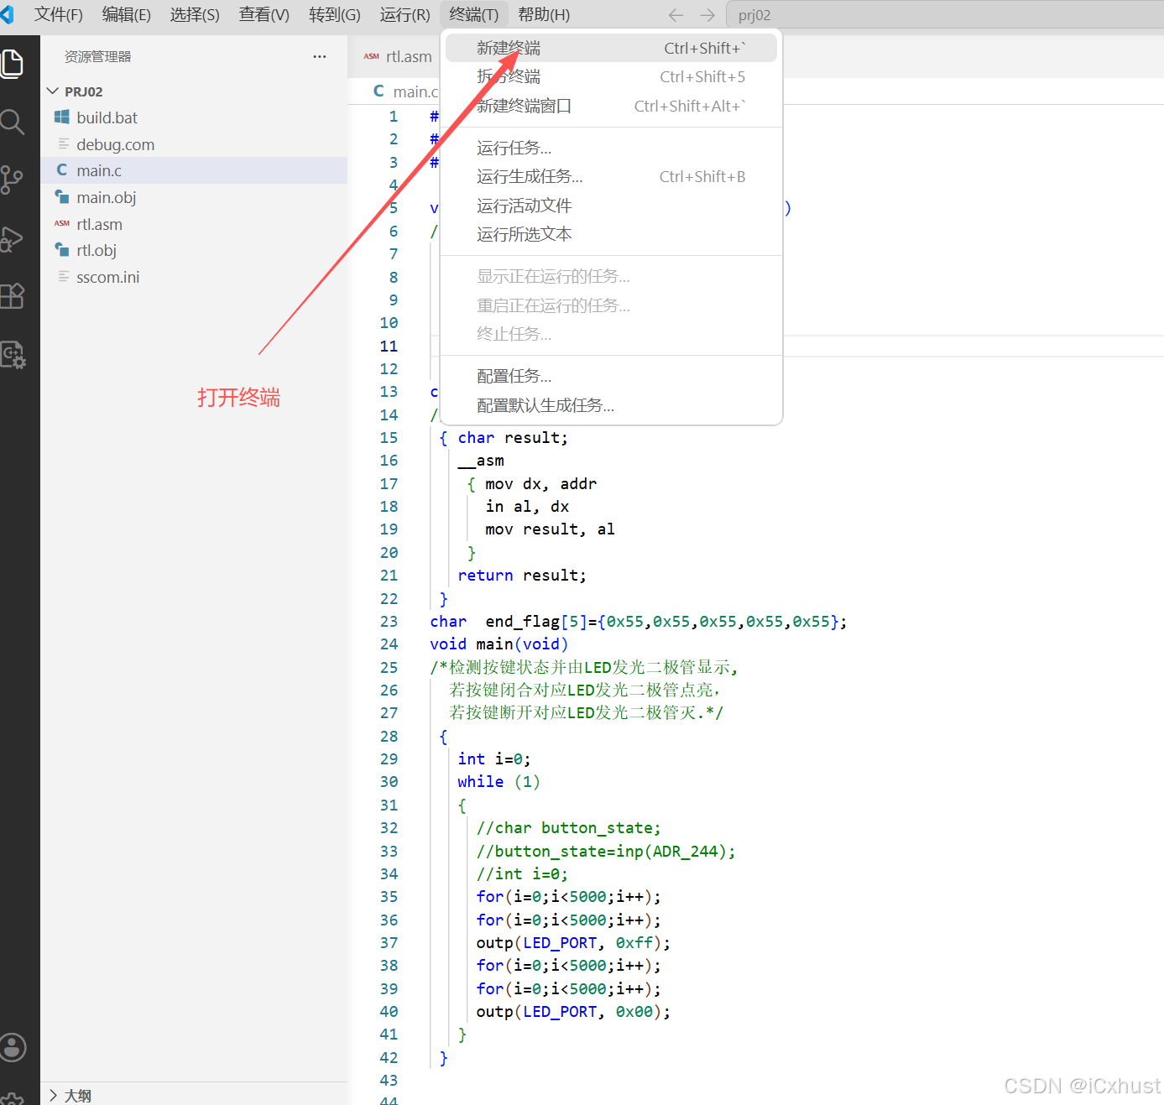Image resolution: width=1164 pixels, height=1105 pixels.
Task: Open debug.com in the explorer
Action: tap(194, 144)
